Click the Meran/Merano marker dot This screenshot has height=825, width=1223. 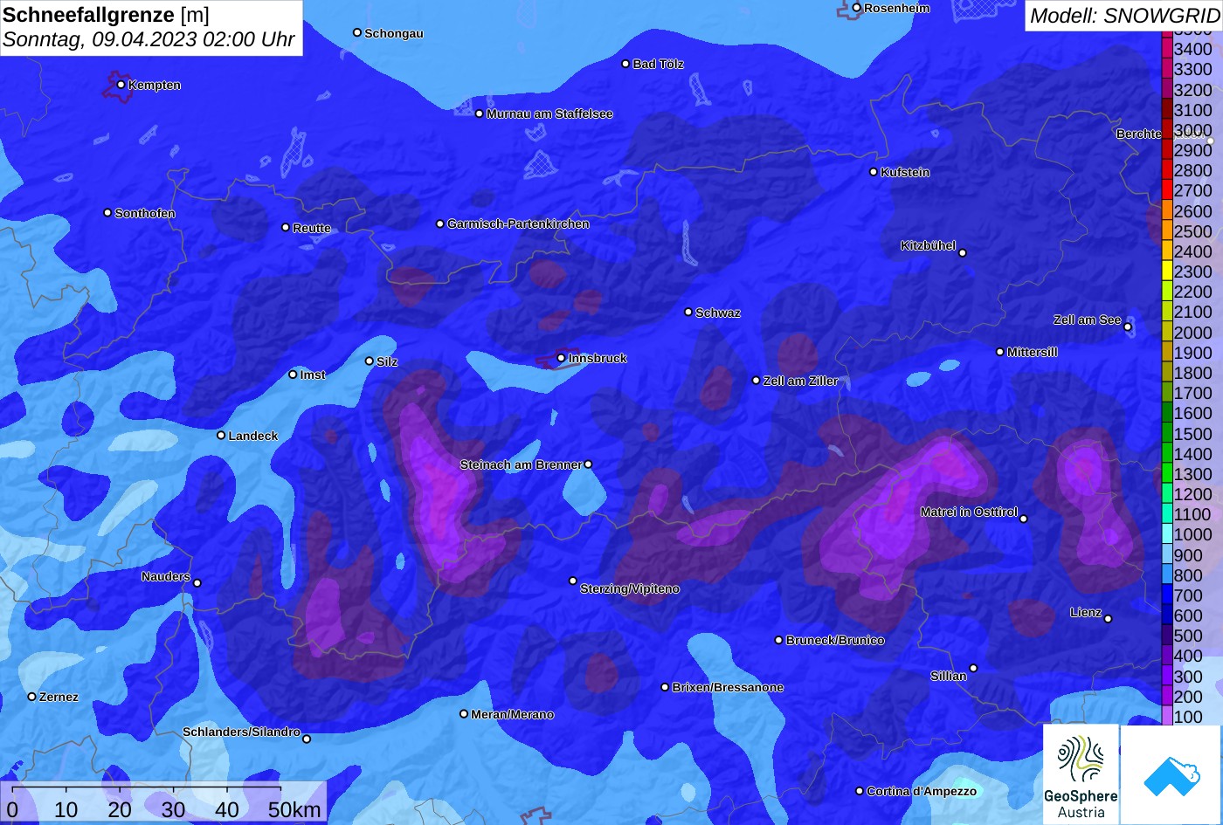464,714
